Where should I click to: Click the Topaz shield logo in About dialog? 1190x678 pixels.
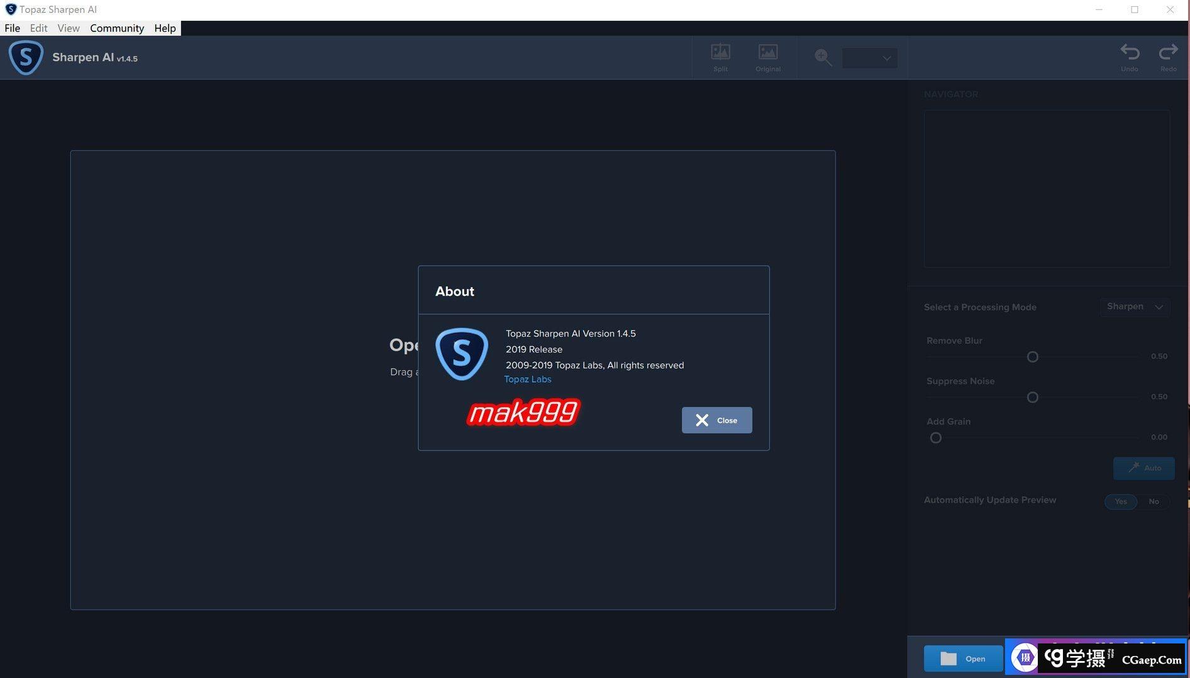[x=462, y=354]
